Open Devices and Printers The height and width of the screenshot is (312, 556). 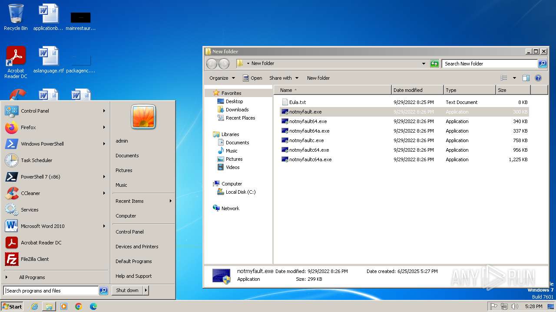(x=137, y=247)
